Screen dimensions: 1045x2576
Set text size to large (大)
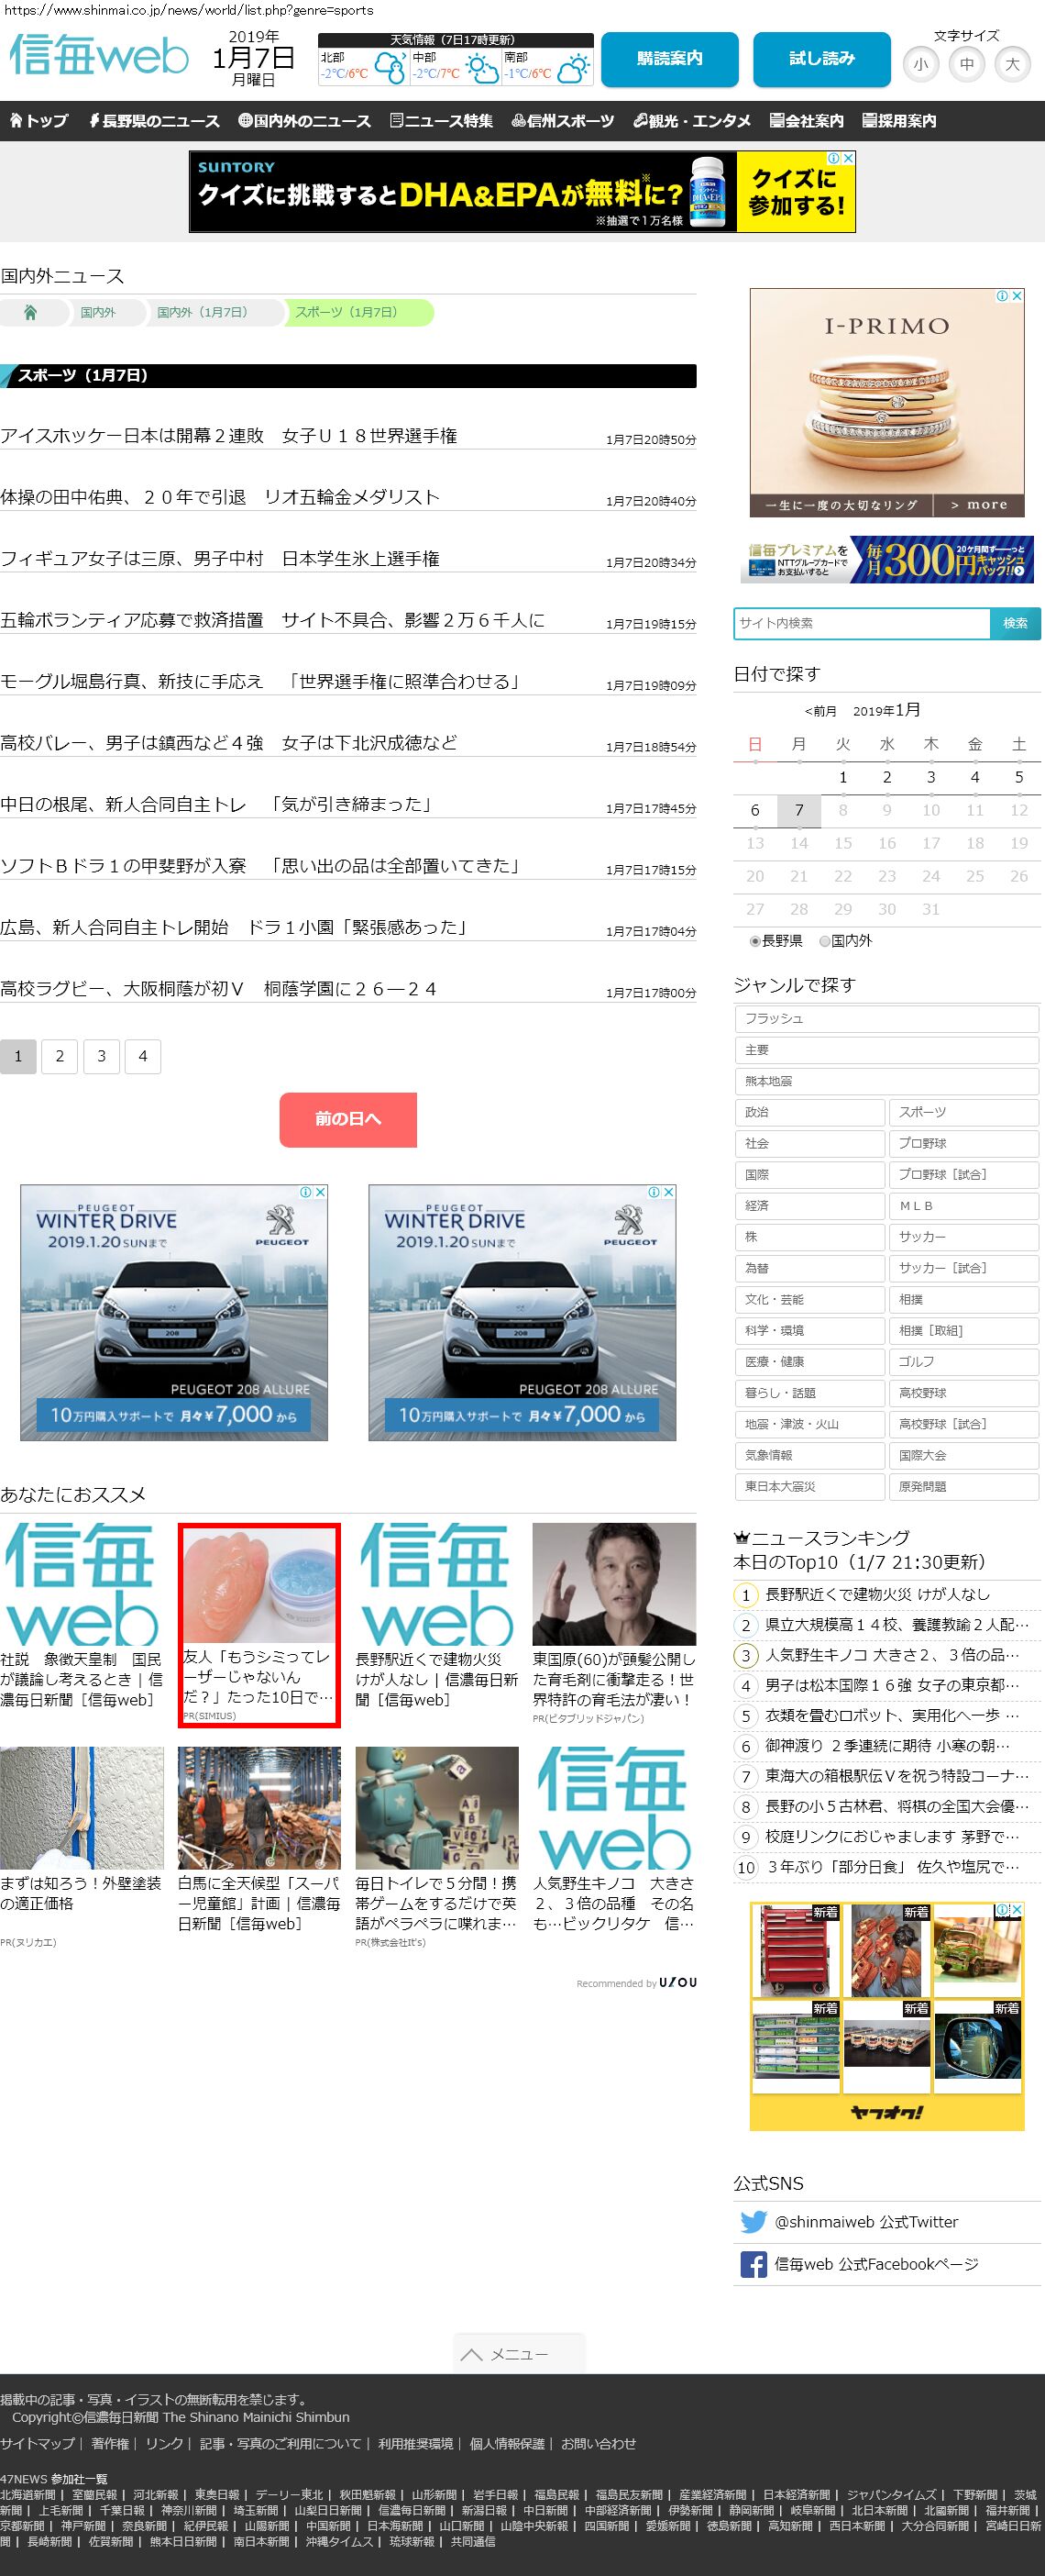tap(1012, 64)
